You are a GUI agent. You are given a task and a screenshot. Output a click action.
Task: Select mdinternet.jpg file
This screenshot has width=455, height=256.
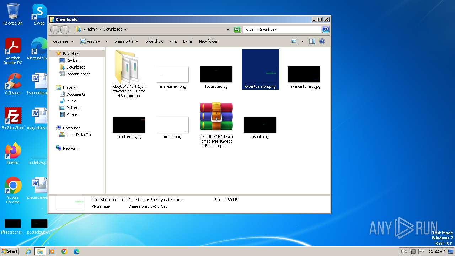pos(129,128)
